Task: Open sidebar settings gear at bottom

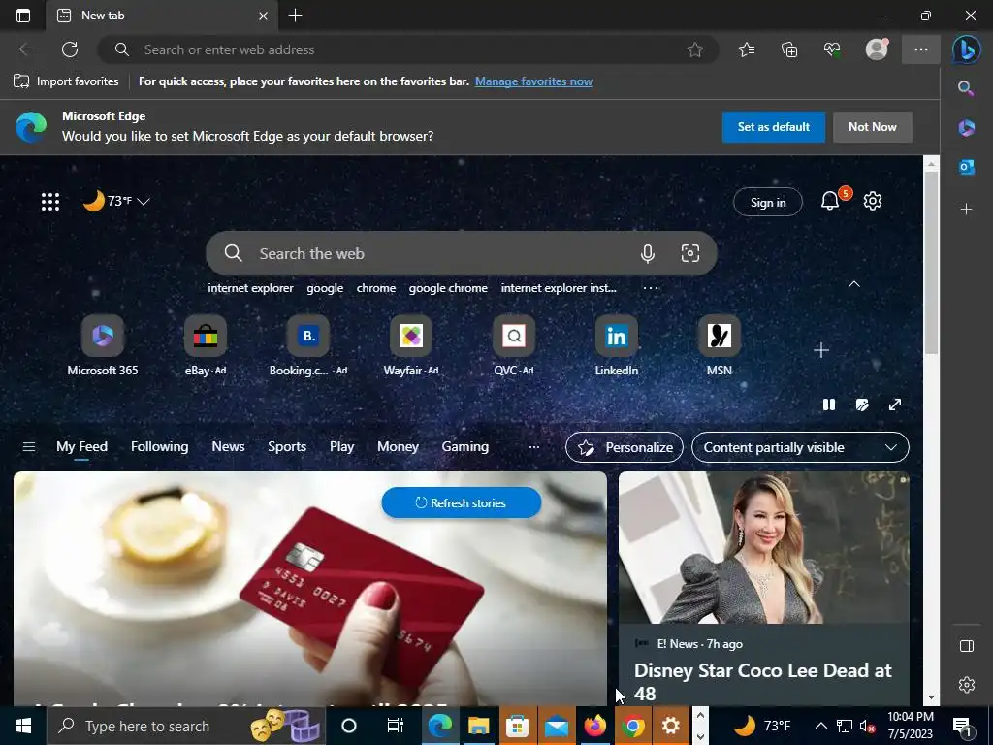Action: click(966, 684)
